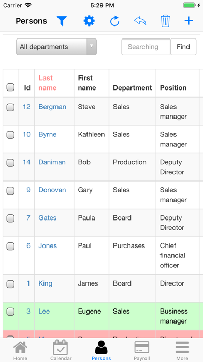The image size is (203, 362).
Task: Open the Donovan last name link
Action: point(52,190)
